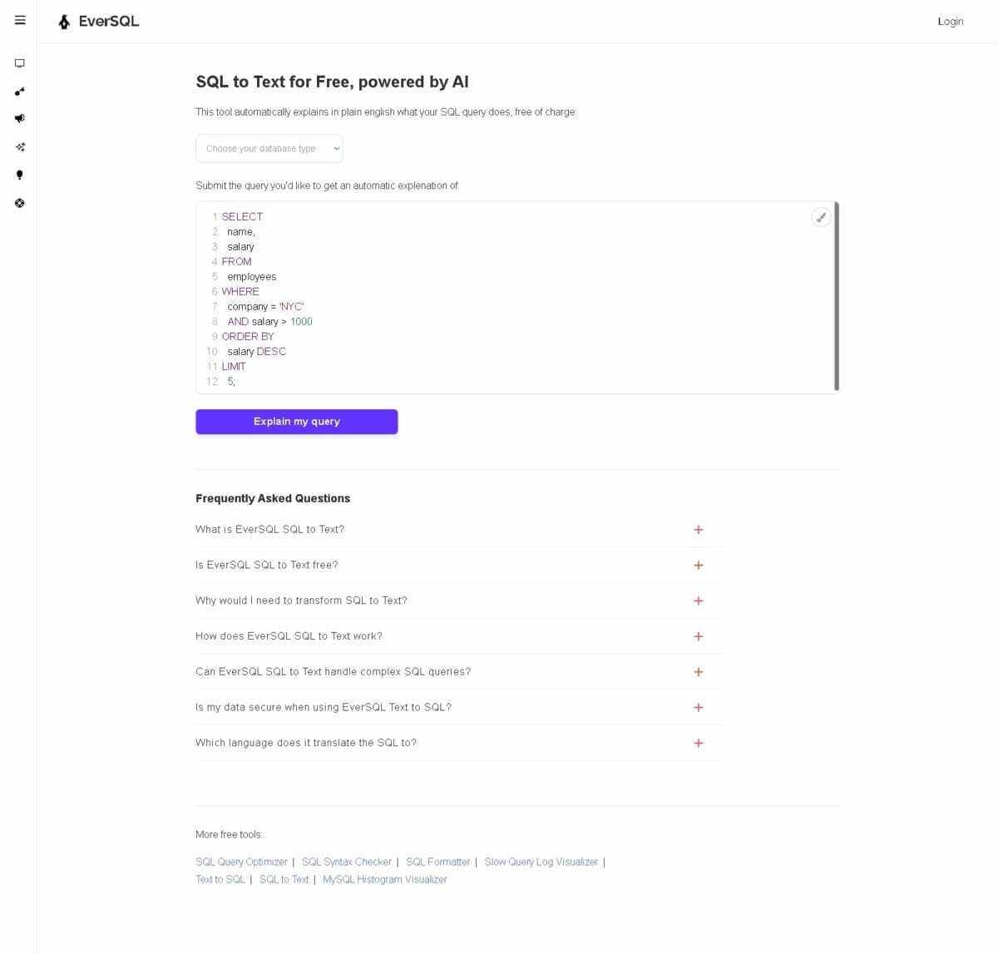Expand 'How does EverSQL SQL to Text work?'

point(698,636)
